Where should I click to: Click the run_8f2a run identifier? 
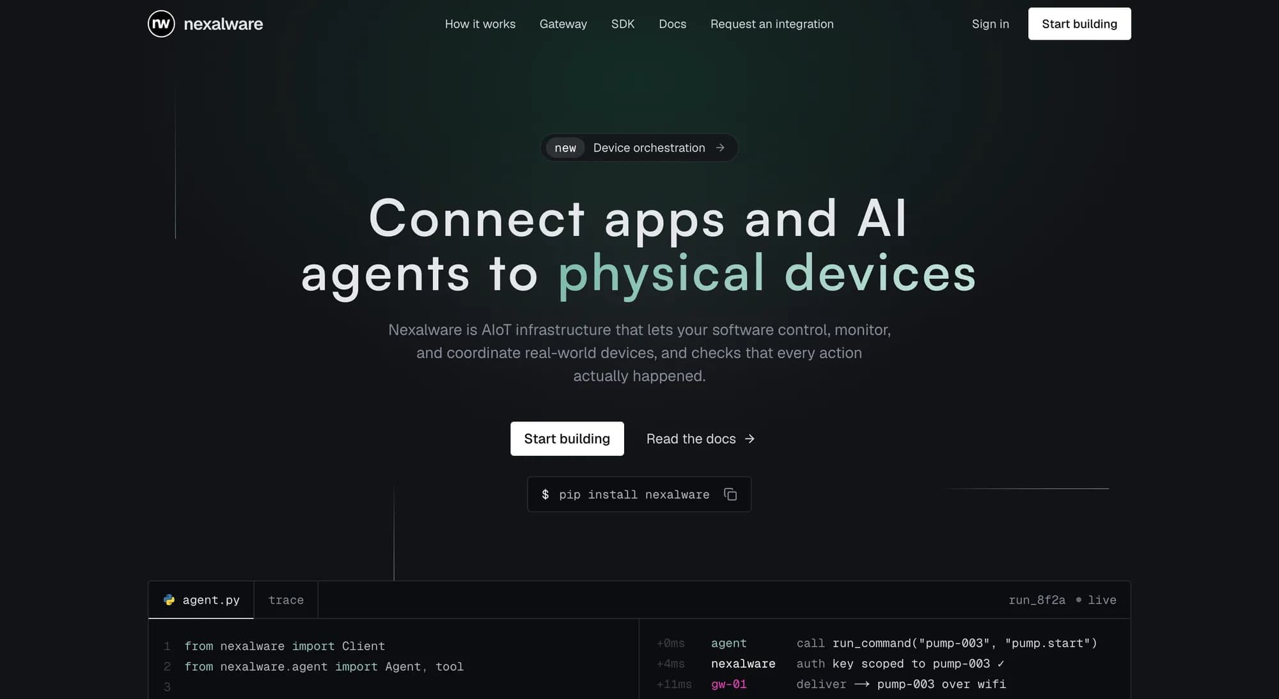coord(1037,600)
